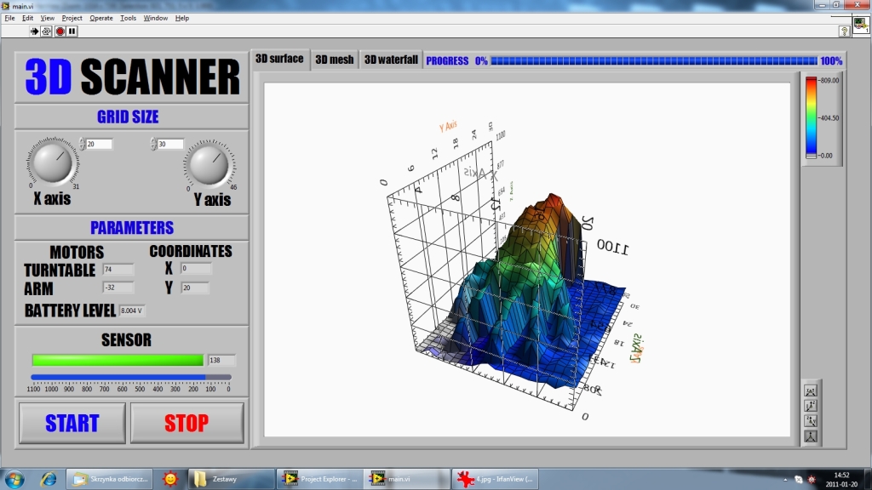Click the 809.00 color scale label

pyautogui.click(x=829, y=81)
